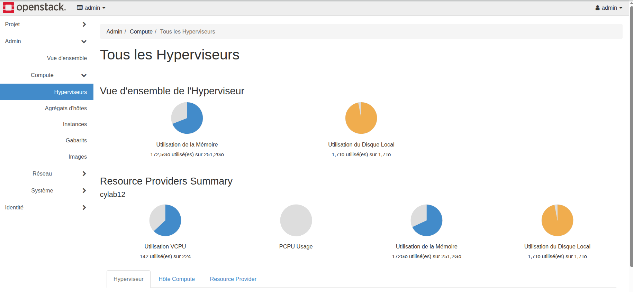This screenshot has width=633, height=292.
Task: Open Vue d'ensemble in sidebar
Action: pos(67,58)
